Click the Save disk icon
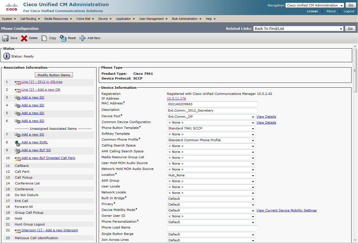 pyautogui.click(x=6, y=38)
